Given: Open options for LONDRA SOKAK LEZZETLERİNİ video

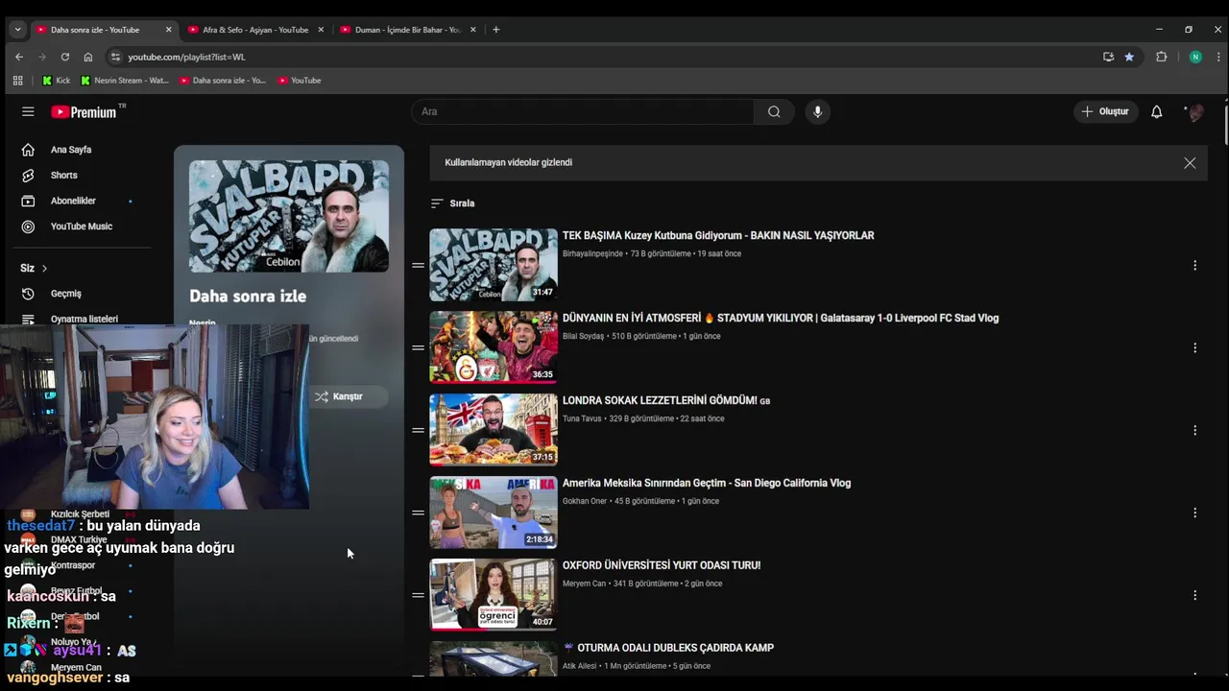Looking at the screenshot, I should [x=1194, y=430].
